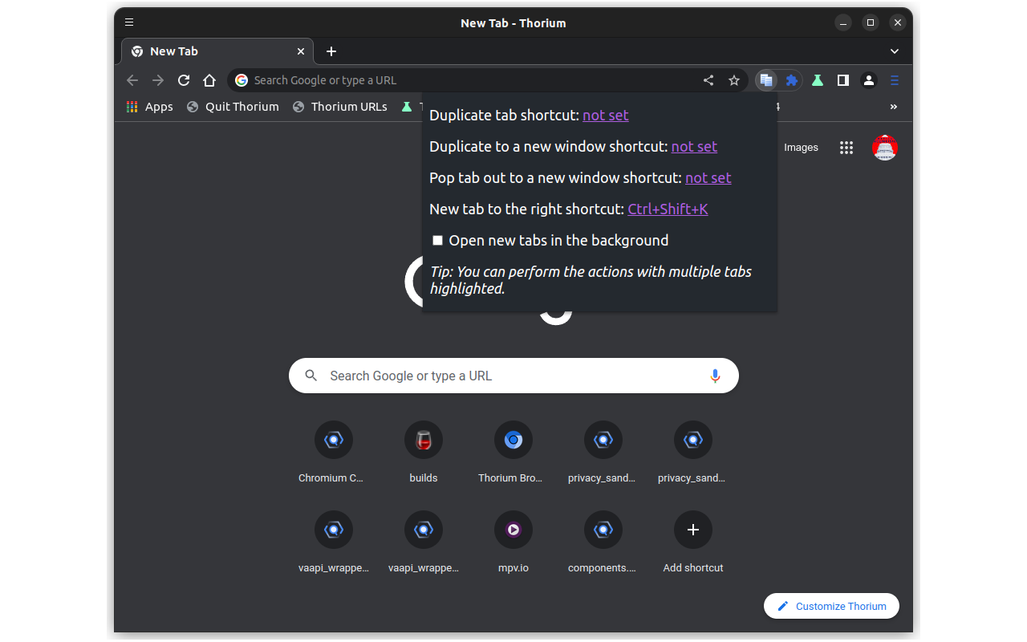
Task: Enable Open new tabs in the background
Action: pos(438,241)
